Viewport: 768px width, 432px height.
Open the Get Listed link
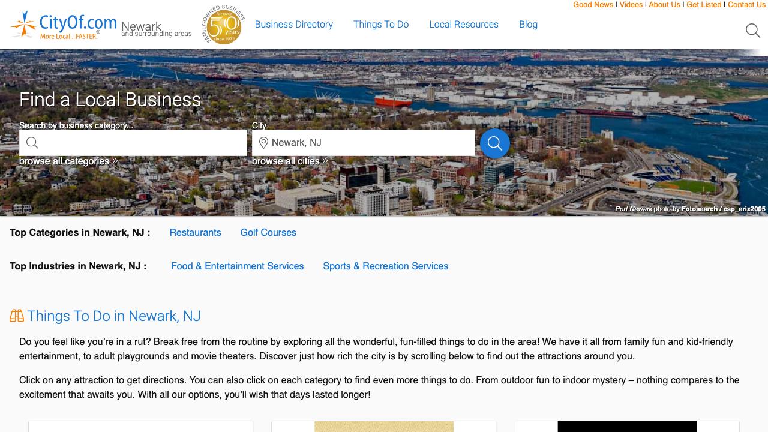704,5
